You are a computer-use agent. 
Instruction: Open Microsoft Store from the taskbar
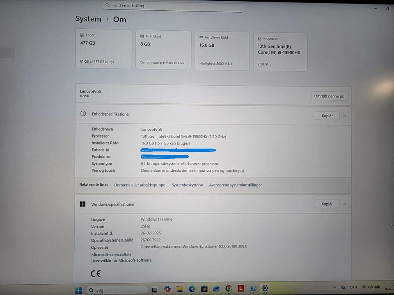tap(204, 289)
